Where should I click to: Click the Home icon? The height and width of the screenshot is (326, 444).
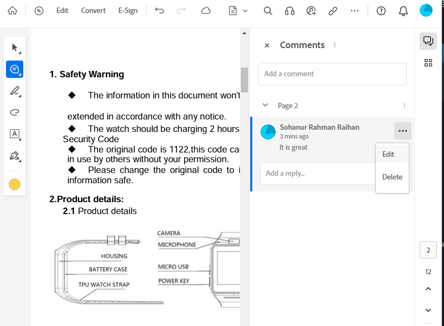(12, 11)
